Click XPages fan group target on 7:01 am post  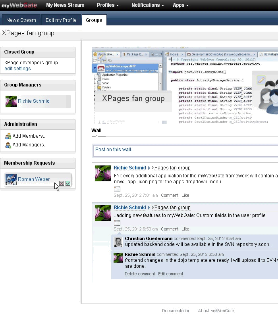point(171,168)
